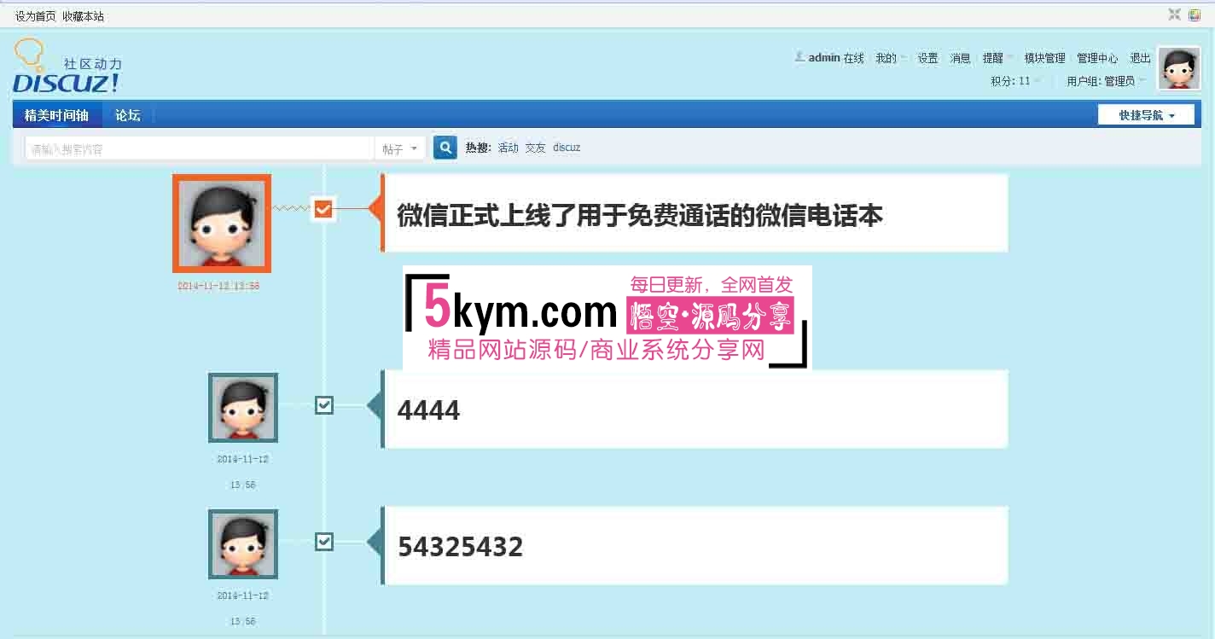This screenshot has width=1215, height=639.
Task: Open the 微信正式上线了 post title
Action: point(640,215)
